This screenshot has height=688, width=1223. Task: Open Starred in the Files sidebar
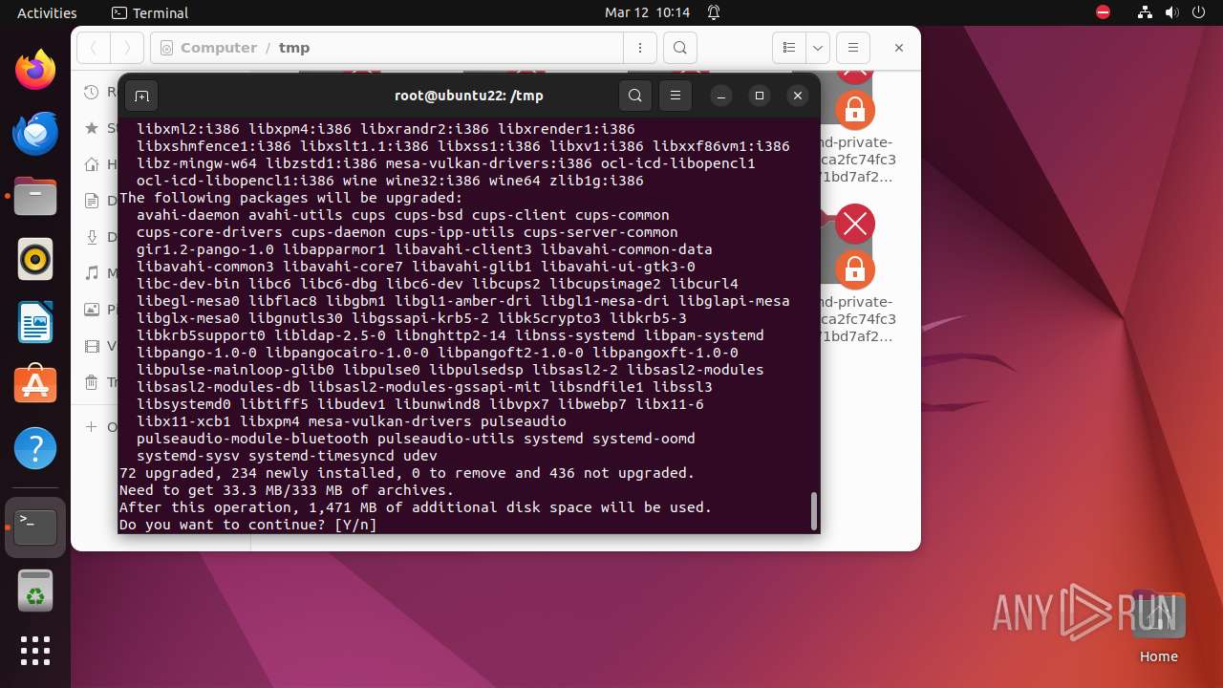[100, 127]
